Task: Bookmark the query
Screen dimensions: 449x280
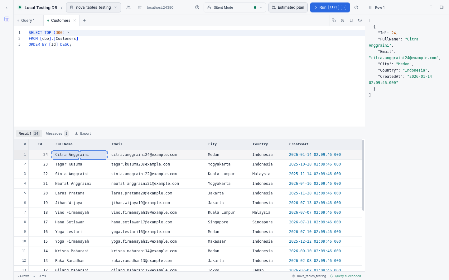Action: click(351, 21)
